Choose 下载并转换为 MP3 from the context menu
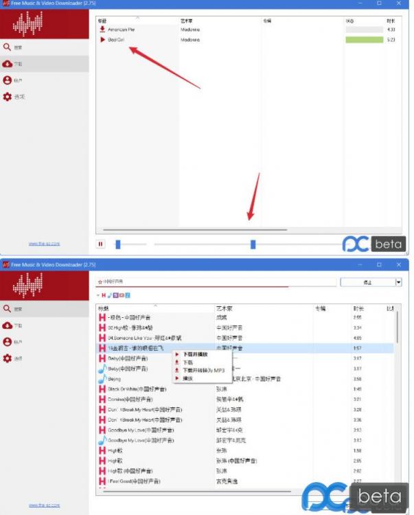 (x=203, y=370)
